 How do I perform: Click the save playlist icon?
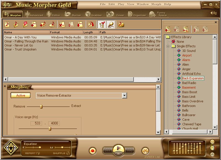25,25
